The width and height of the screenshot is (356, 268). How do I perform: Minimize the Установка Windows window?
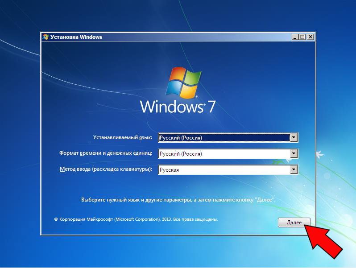(295, 37)
